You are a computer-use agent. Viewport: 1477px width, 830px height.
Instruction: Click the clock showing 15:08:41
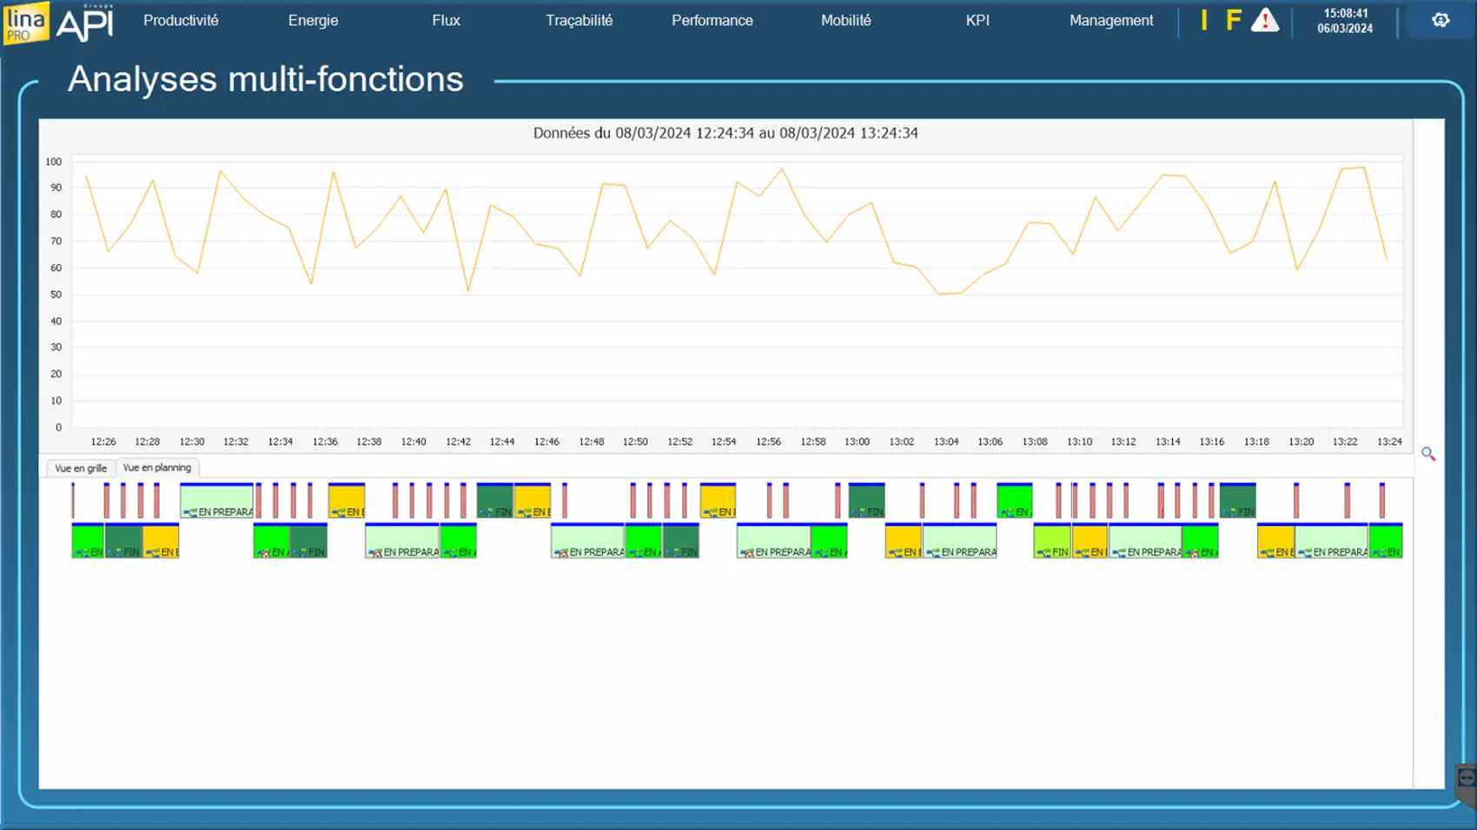click(1345, 14)
